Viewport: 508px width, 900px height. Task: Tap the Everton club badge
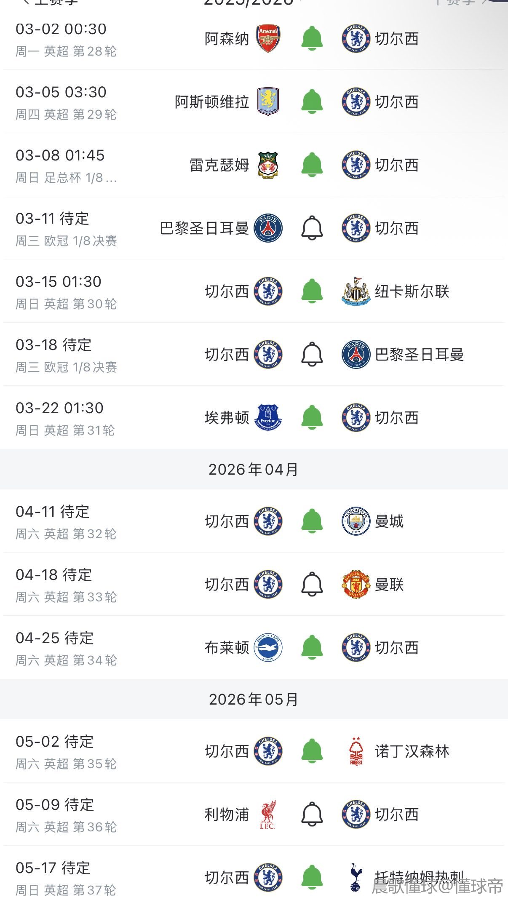[x=268, y=417]
